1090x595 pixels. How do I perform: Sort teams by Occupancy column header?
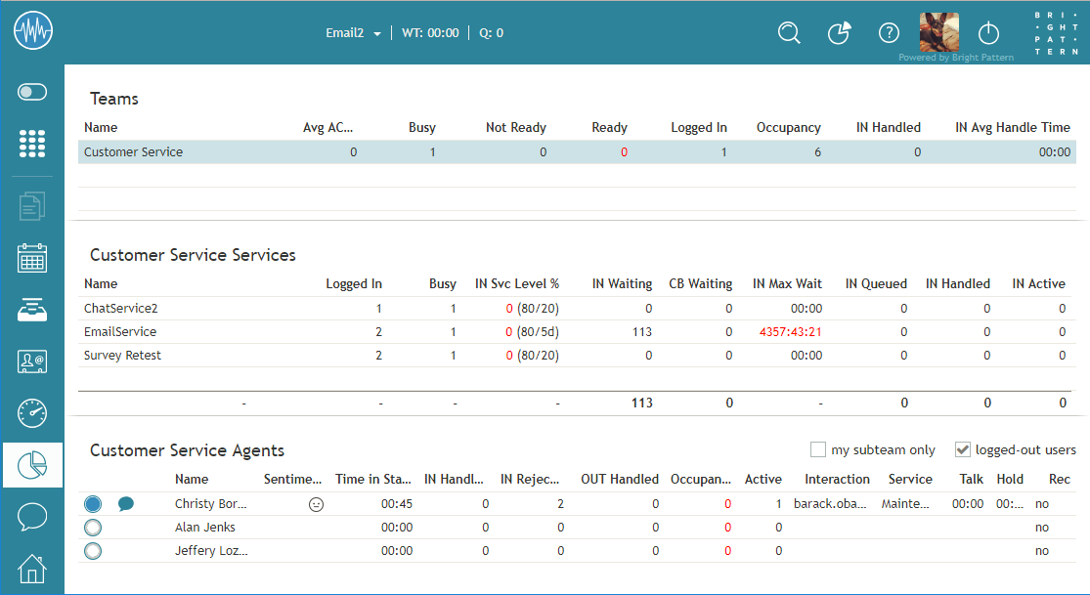(788, 127)
